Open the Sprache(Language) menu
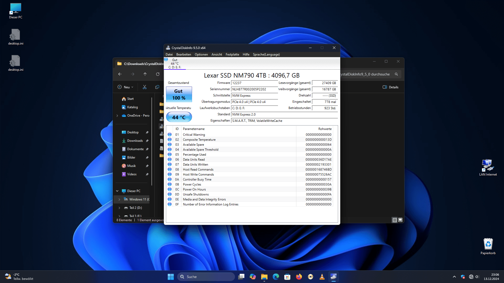Screen dimensions: 504x283 (x=266, y=55)
